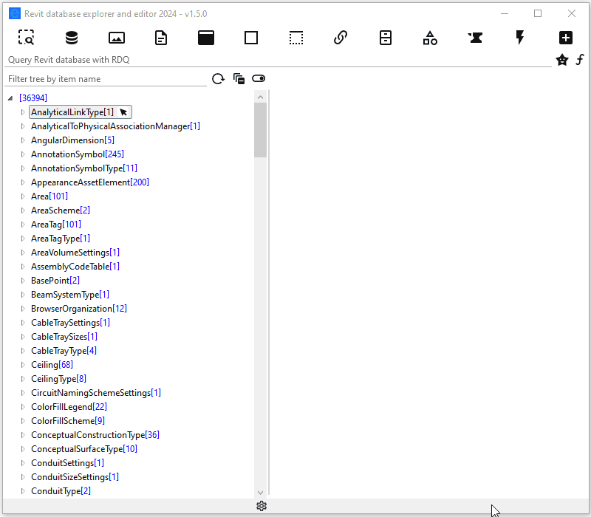The width and height of the screenshot is (591, 517).
Task: Click the arrow cursor icon beside AnalyticalLinkType
Action: (123, 112)
